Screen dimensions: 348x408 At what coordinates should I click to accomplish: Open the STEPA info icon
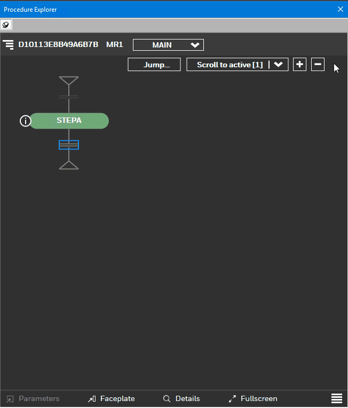pos(26,121)
